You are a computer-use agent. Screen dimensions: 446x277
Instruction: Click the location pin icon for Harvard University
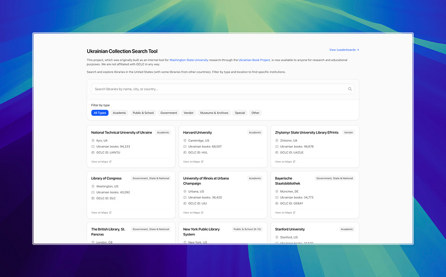(x=185, y=141)
